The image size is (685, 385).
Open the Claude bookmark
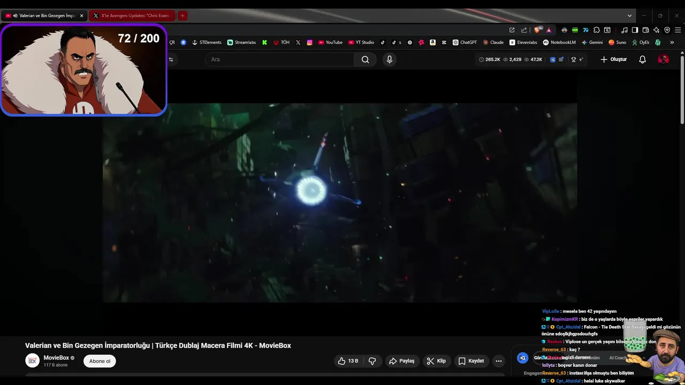(x=493, y=42)
